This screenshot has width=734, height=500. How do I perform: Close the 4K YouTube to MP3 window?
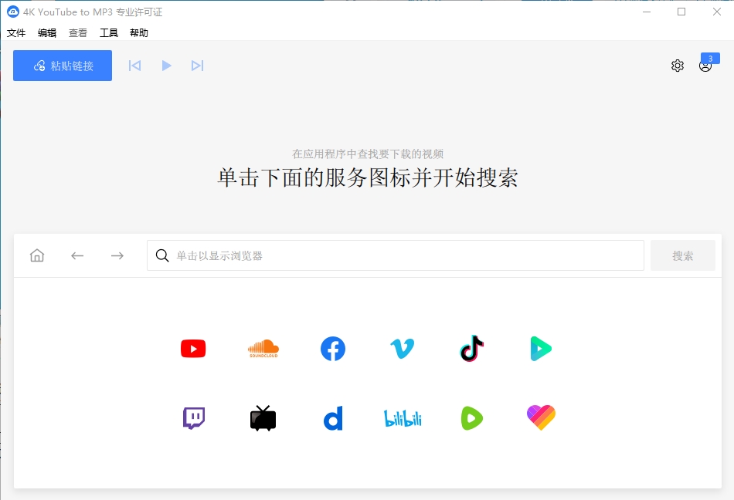[717, 12]
